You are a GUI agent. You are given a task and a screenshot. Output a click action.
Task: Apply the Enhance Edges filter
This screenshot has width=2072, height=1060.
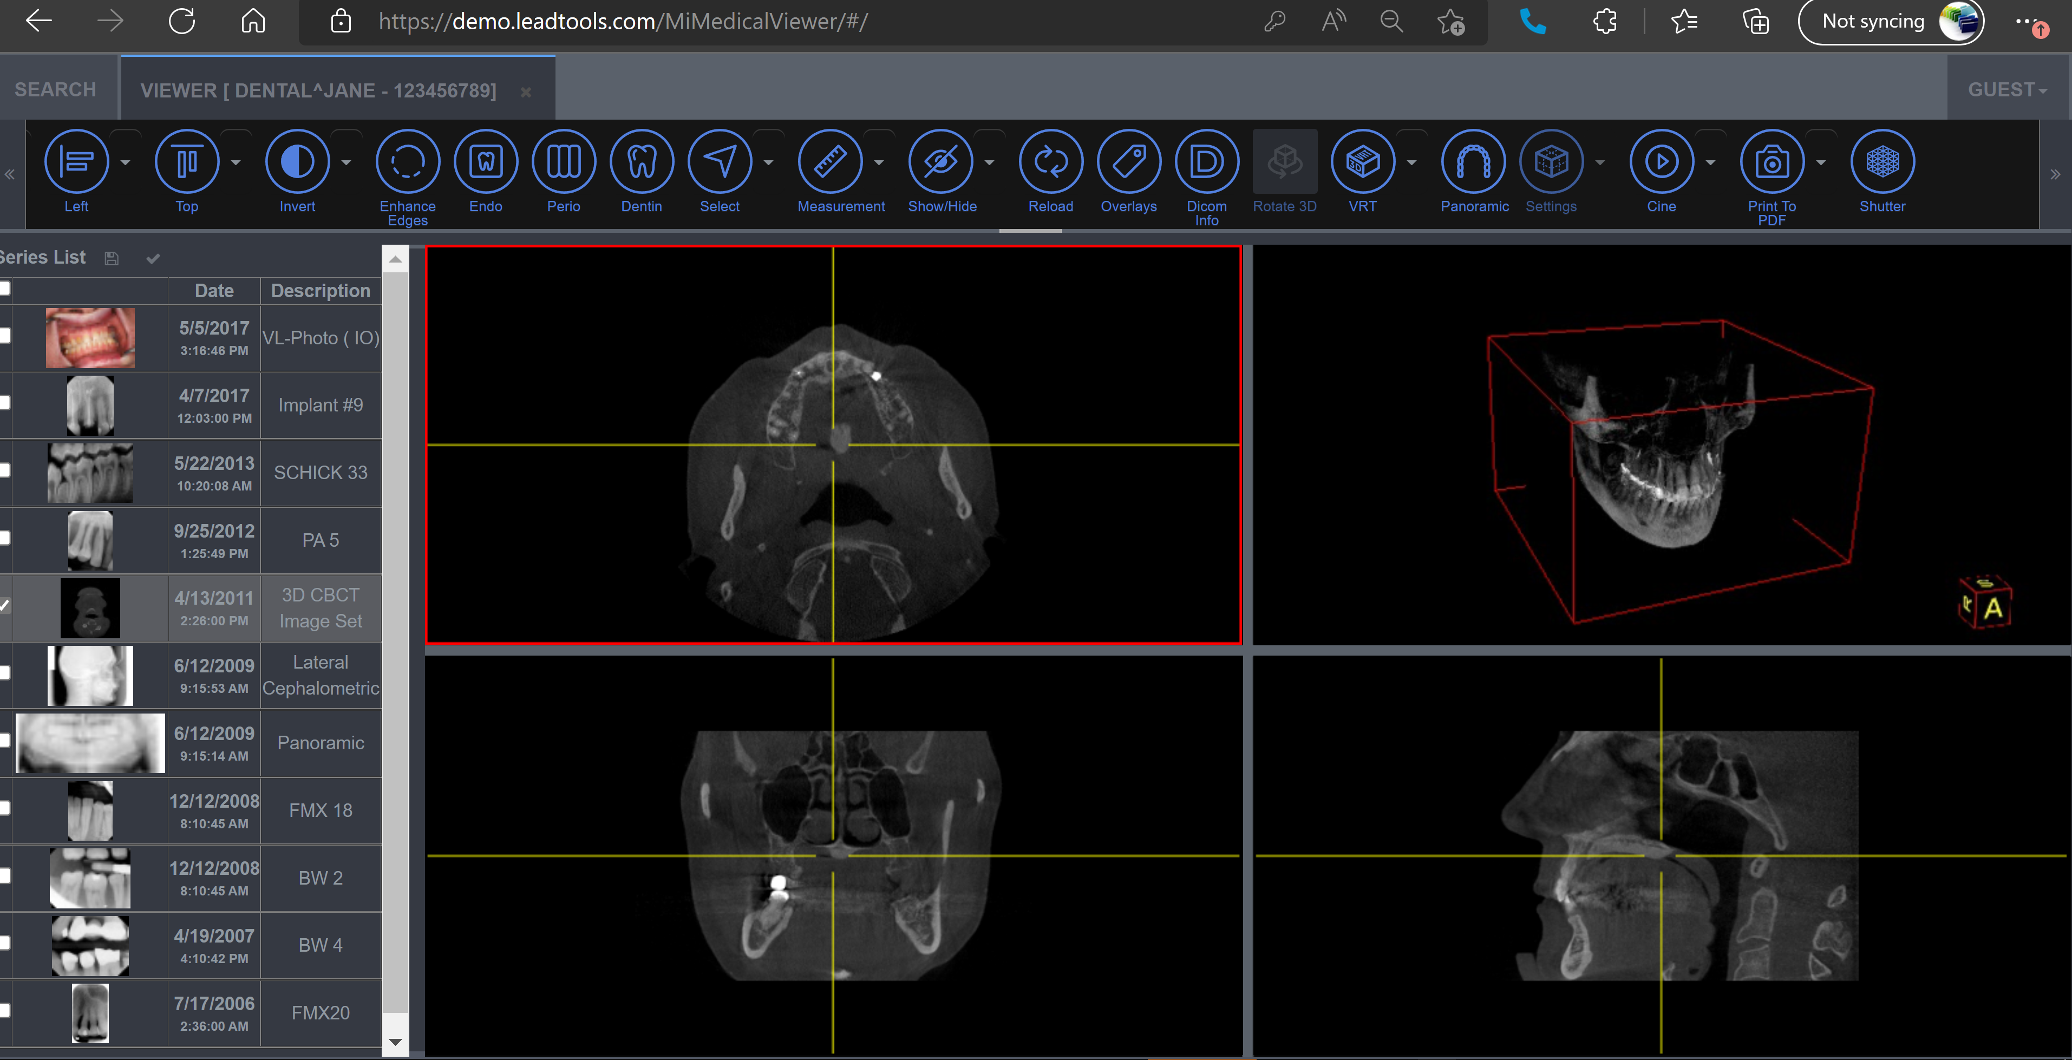pyautogui.click(x=408, y=162)
